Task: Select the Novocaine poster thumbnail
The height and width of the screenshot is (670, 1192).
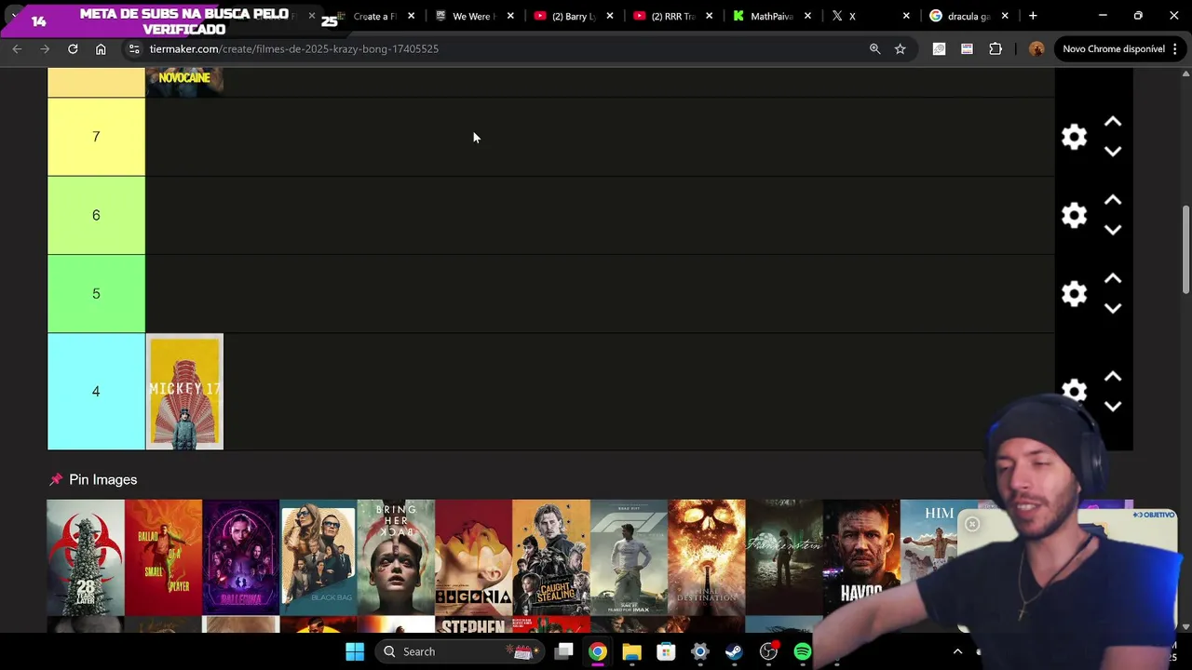Action: point(184,82)
